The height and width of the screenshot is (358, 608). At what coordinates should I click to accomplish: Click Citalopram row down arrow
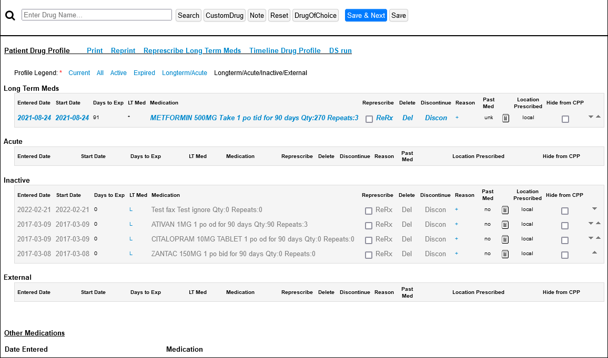click(x=591, y=238)
